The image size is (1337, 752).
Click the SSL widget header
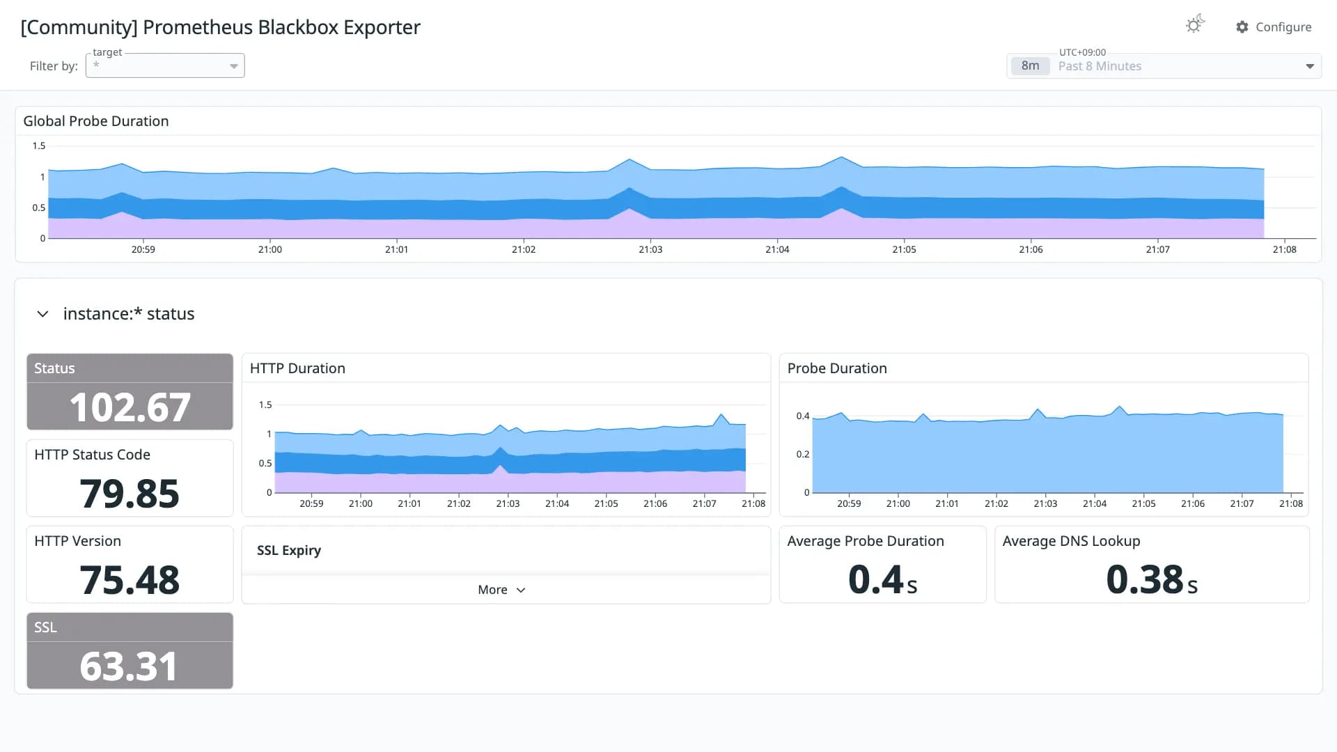(x=130, y=627)
